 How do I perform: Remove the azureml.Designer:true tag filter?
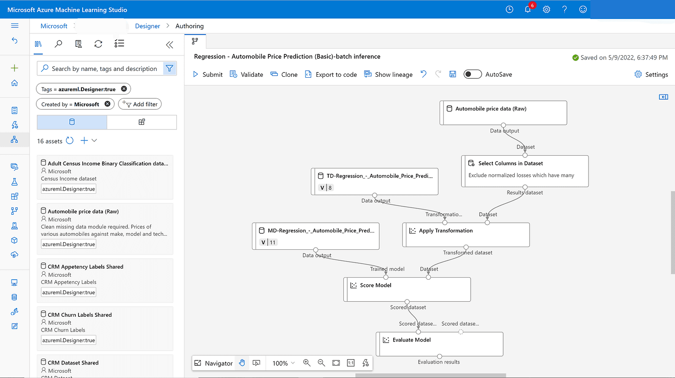[124, 89]
